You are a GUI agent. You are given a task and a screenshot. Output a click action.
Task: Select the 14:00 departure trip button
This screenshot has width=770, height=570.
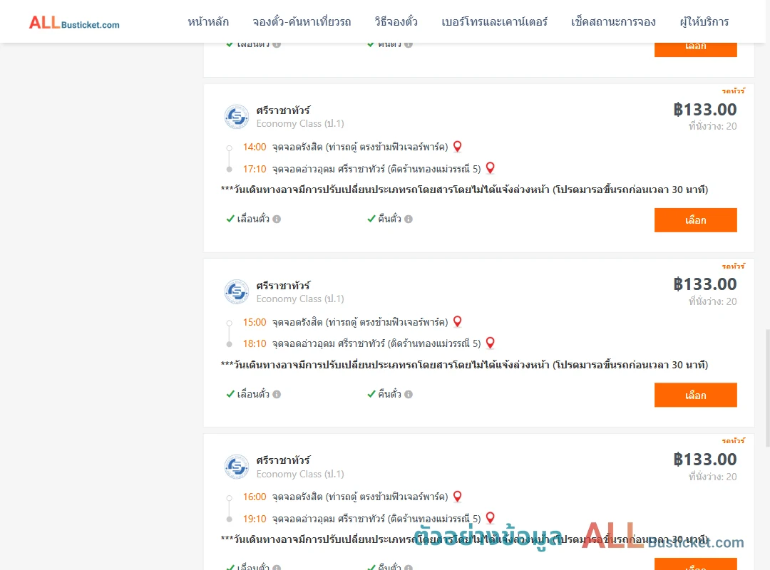coord(695,220)
